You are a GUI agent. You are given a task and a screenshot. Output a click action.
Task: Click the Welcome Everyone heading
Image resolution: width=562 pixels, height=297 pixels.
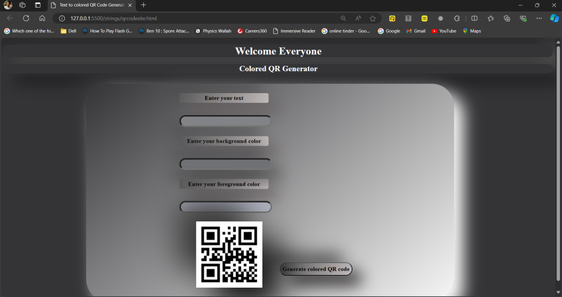[x=278, y=51]
